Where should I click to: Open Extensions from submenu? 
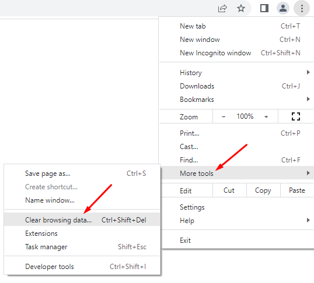pos(82,234)
